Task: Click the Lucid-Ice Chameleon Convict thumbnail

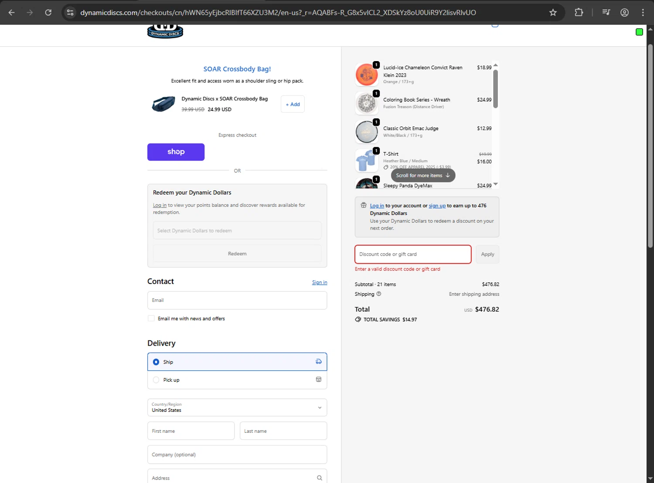Action: 367,74
